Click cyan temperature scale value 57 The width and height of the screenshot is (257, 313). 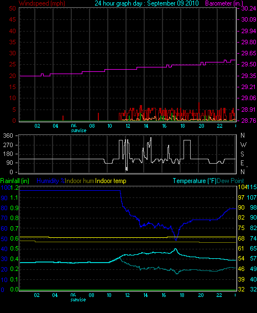coord(254,259)
